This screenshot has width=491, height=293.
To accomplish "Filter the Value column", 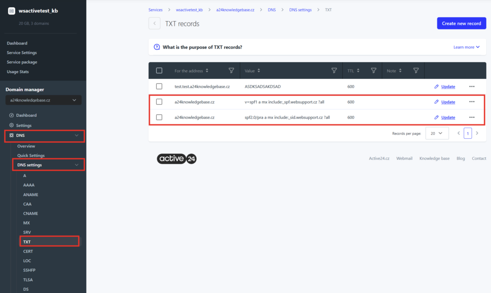I will click(334, 71).
